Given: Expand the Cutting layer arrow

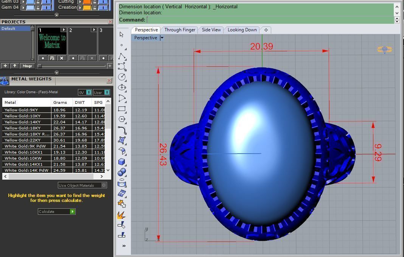Looking at the screenshot, I should pyautogui.click(x=80, y=2).
